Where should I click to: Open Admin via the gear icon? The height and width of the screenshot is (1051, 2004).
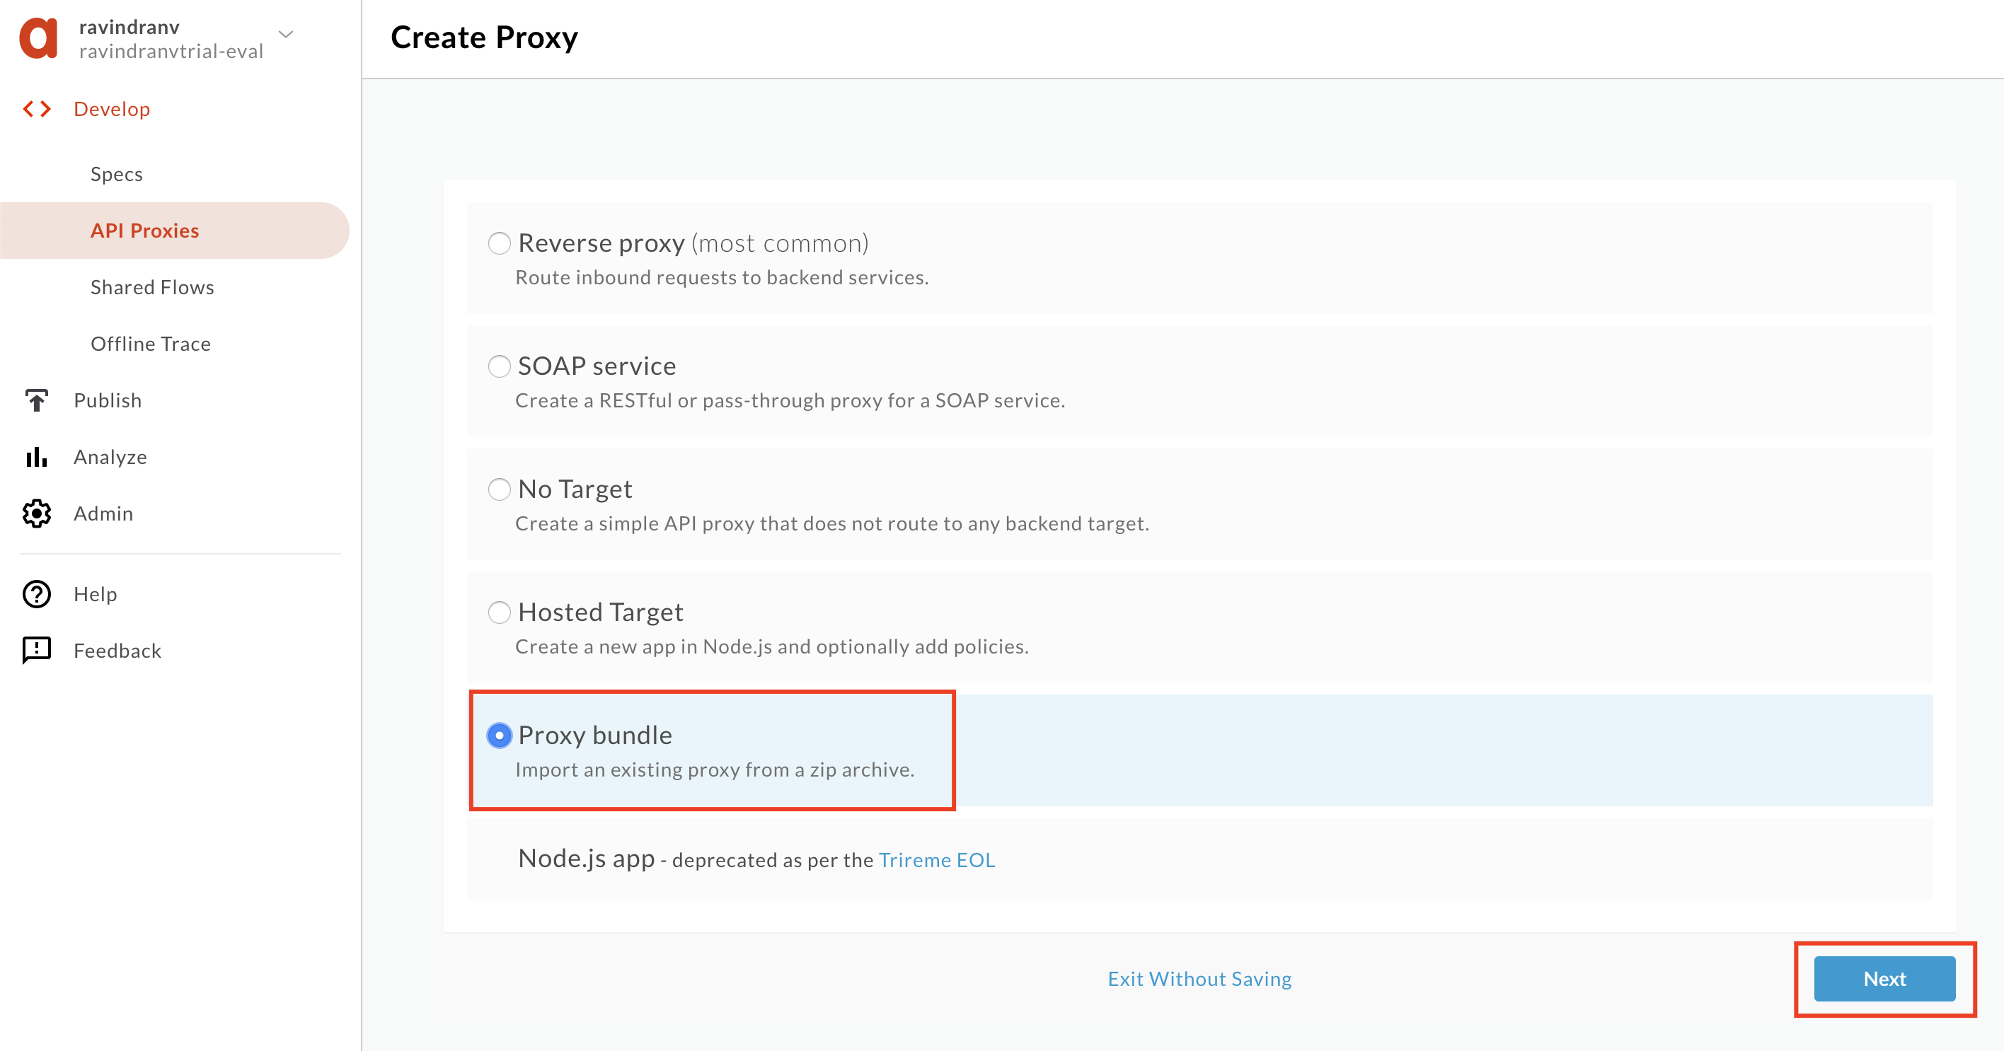click(37, 514)
